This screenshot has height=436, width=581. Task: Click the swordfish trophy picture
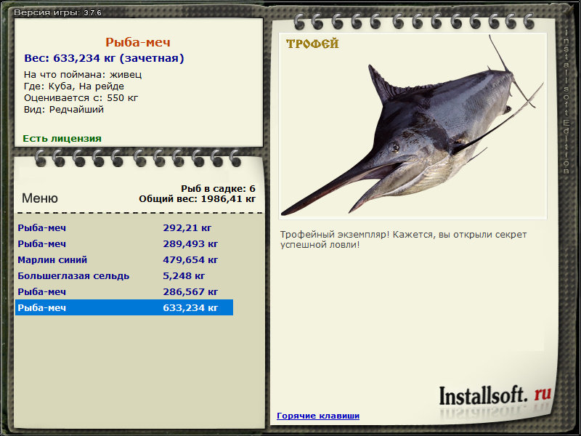click(413, 126)
